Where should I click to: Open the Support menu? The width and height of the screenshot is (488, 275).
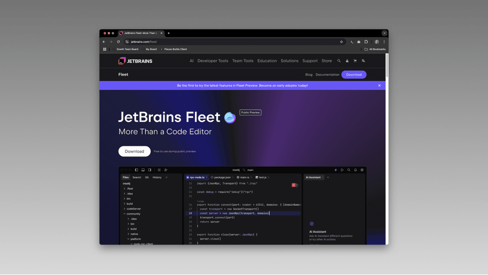[x=310, y=61]
